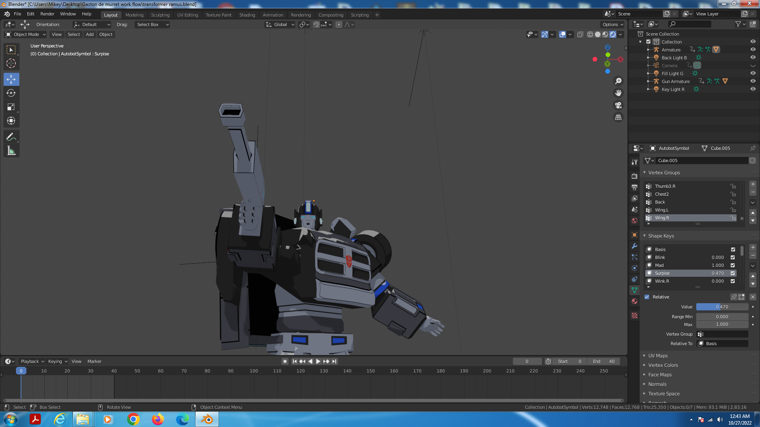Open the Render properties tab
Screen dimensions: 760x427
(x=635, y=176)
